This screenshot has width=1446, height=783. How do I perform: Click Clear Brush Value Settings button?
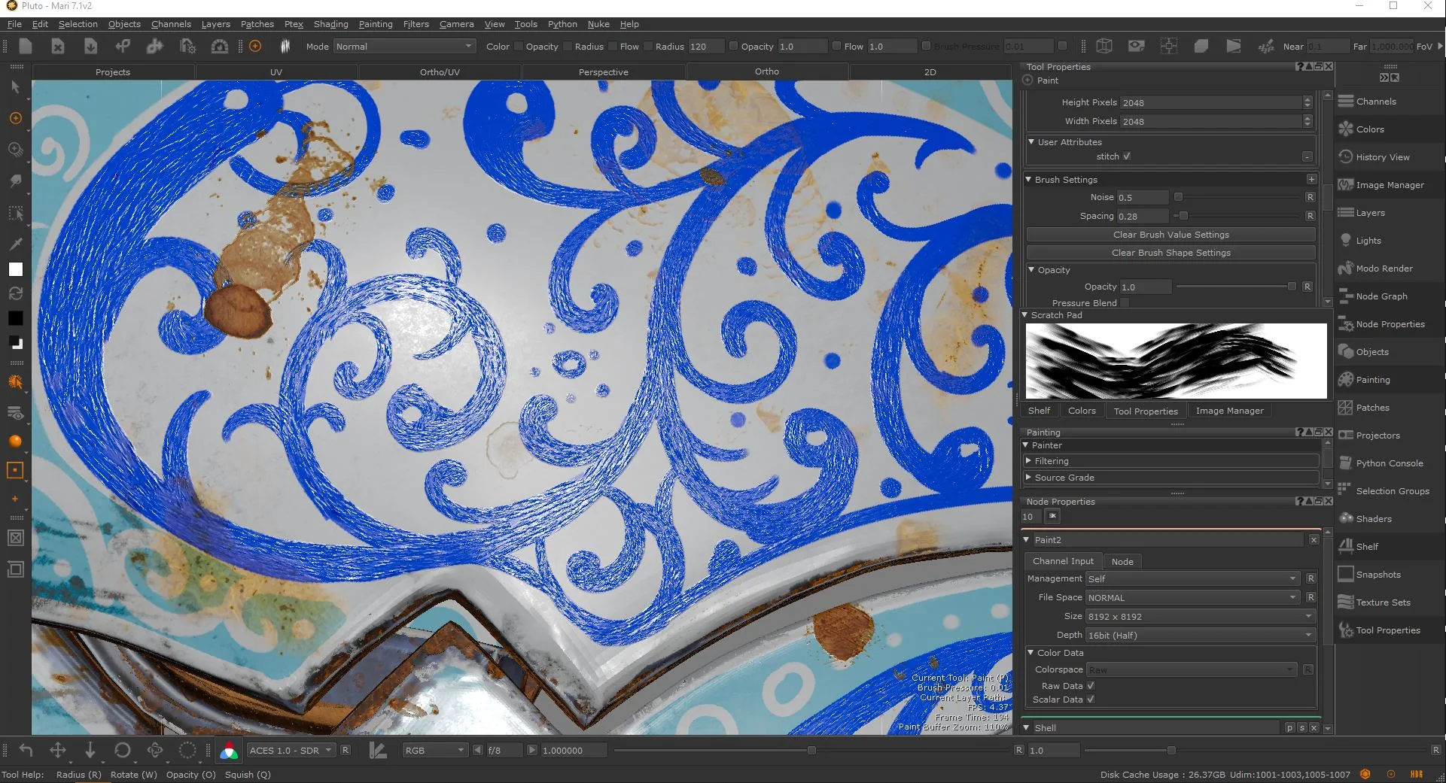coord(1170,235)
